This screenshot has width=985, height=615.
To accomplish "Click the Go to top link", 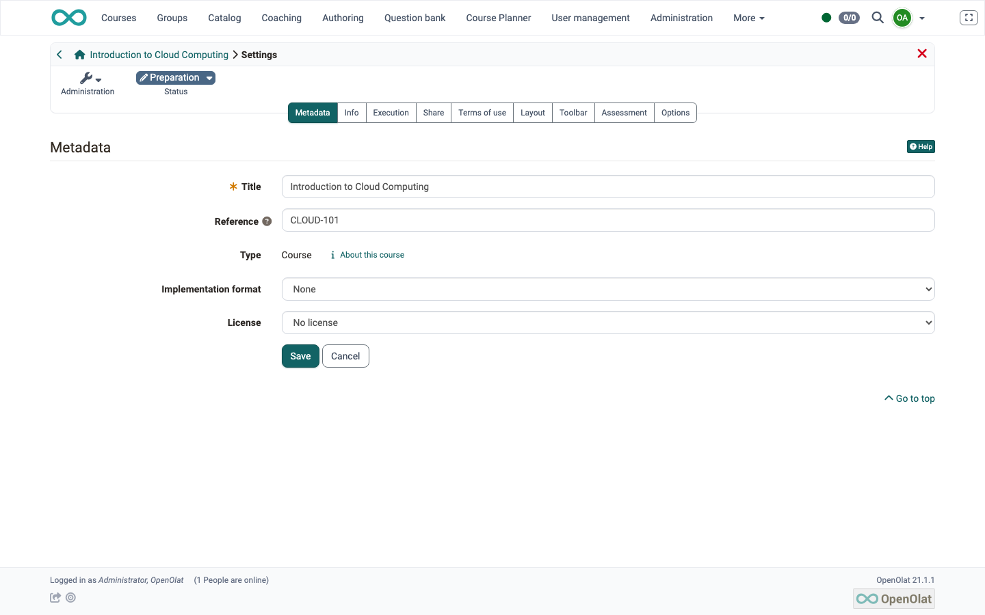I will pyautogui.click(x=910, y=398).
